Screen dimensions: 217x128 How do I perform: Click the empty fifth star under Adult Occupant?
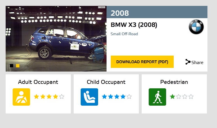coord(62,97)
